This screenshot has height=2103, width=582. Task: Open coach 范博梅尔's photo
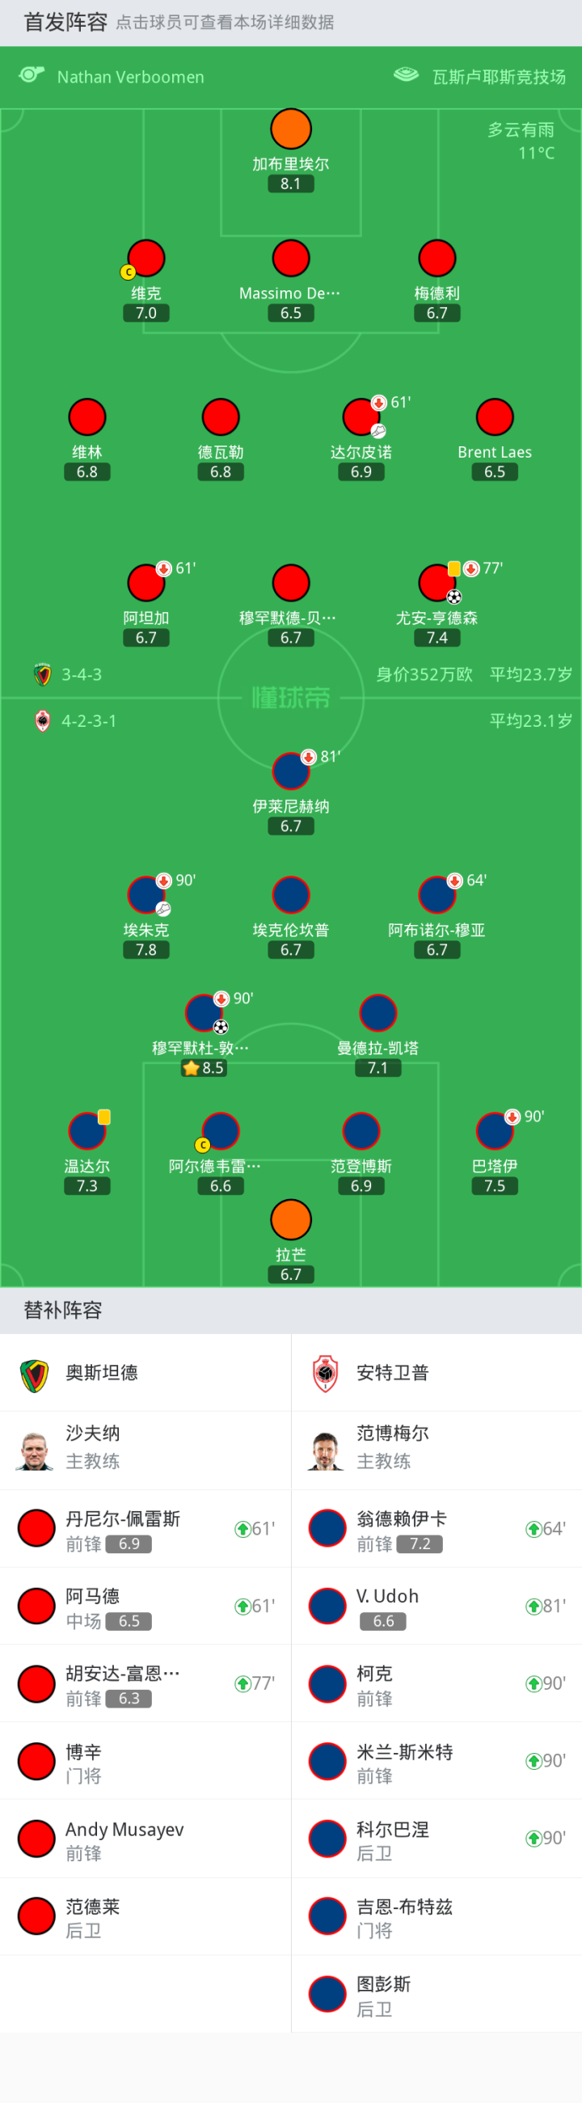[326, 1451]
